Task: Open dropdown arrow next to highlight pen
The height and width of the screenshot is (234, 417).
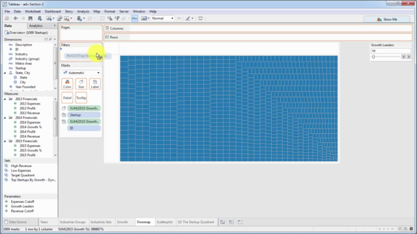Action: coord(193,18)
